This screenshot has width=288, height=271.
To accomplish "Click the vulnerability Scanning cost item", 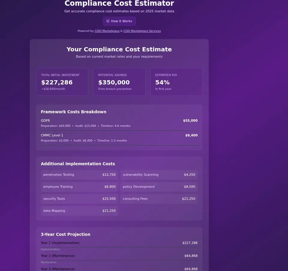I will click(159, 175).
